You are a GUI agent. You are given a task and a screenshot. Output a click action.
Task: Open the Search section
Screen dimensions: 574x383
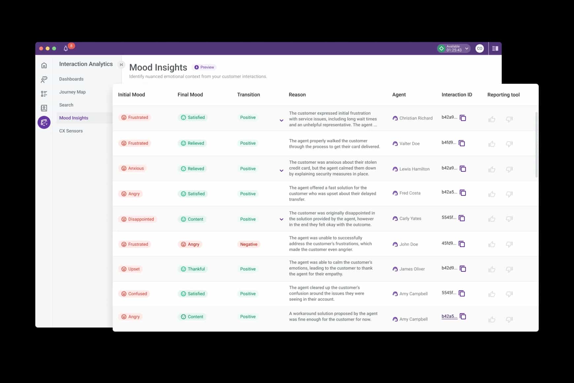(x=66, y=105)
